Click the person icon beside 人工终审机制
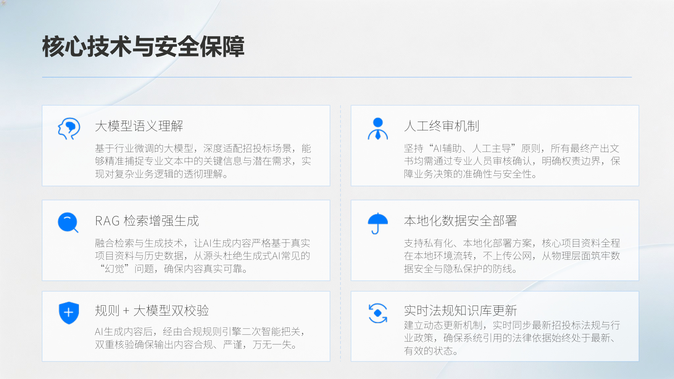Viewport: 674px width, 379px height. (378, 128)
